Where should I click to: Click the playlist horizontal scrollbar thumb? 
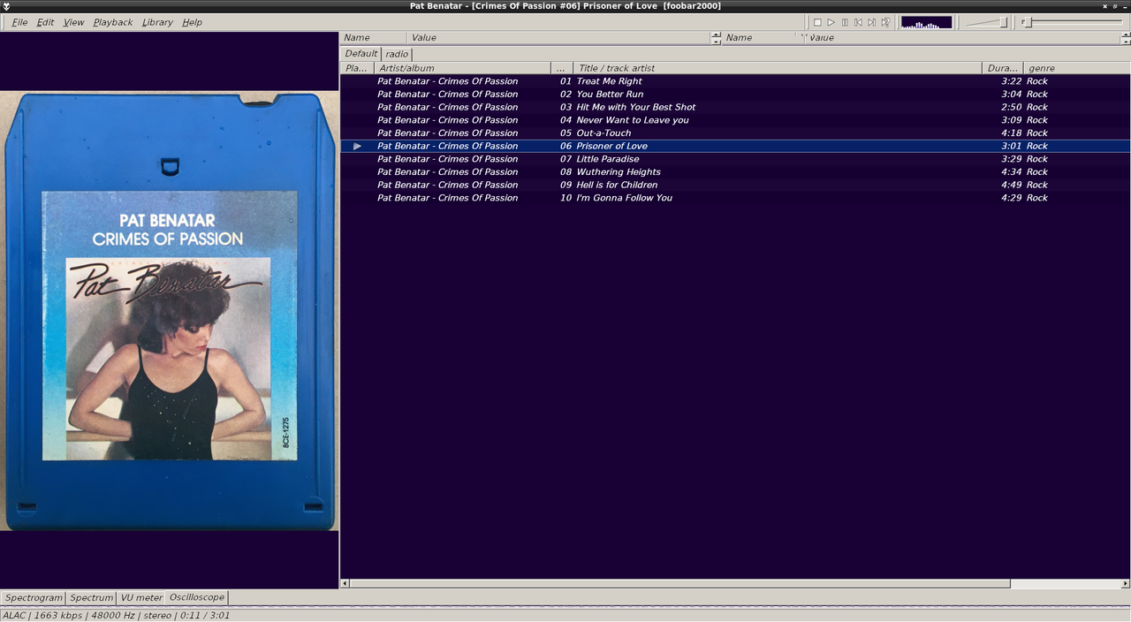point(679,583)
